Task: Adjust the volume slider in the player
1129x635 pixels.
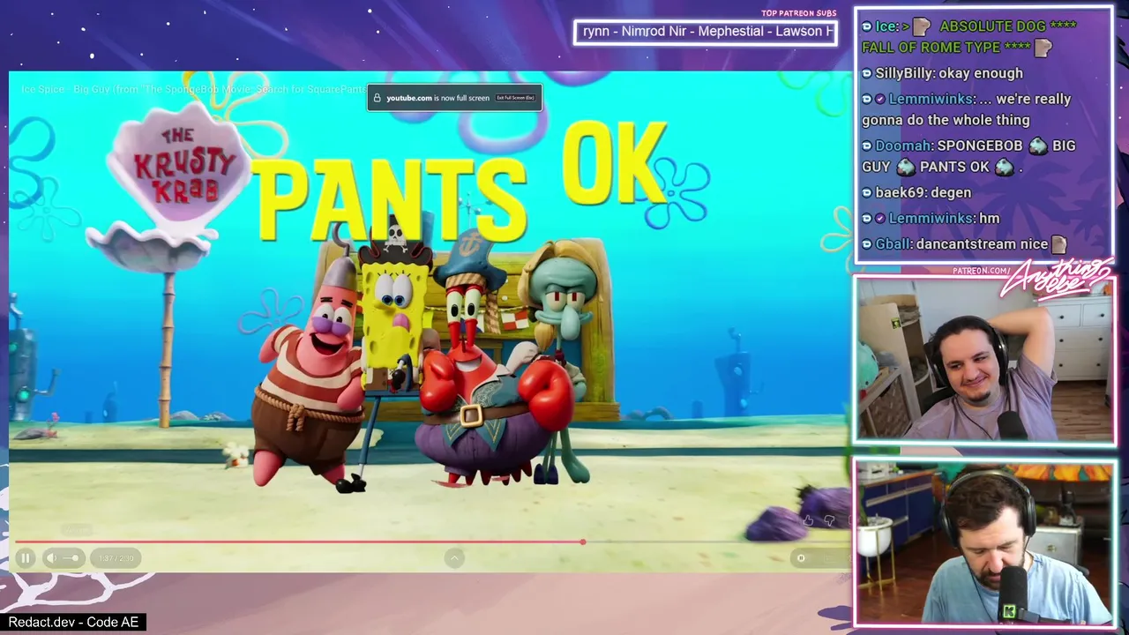Action: point(71,557)
